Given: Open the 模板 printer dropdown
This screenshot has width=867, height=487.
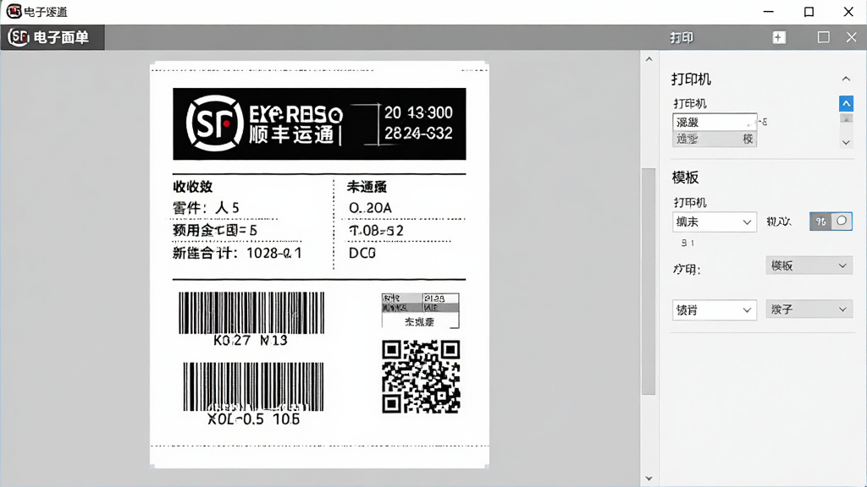Looking at the screenshot, I should point(715,222).
